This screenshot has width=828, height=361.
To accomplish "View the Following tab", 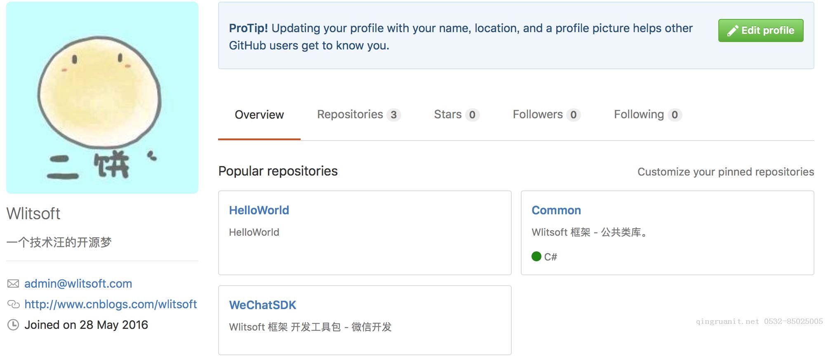I will coord(639,115).
